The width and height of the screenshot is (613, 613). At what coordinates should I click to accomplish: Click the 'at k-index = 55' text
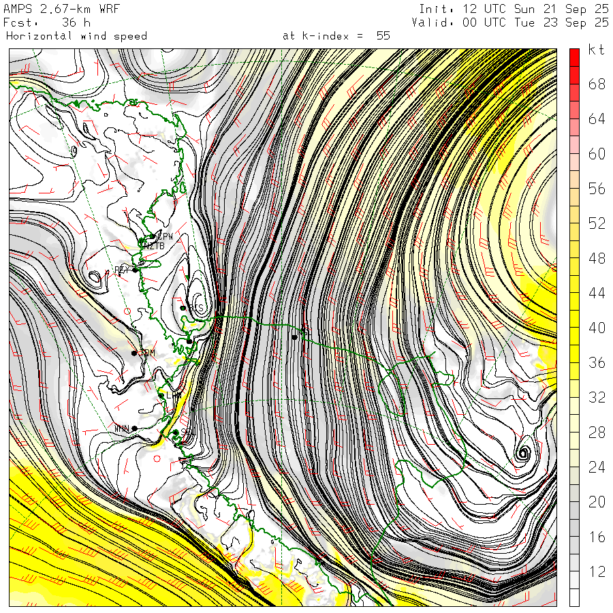click(336, 35)
